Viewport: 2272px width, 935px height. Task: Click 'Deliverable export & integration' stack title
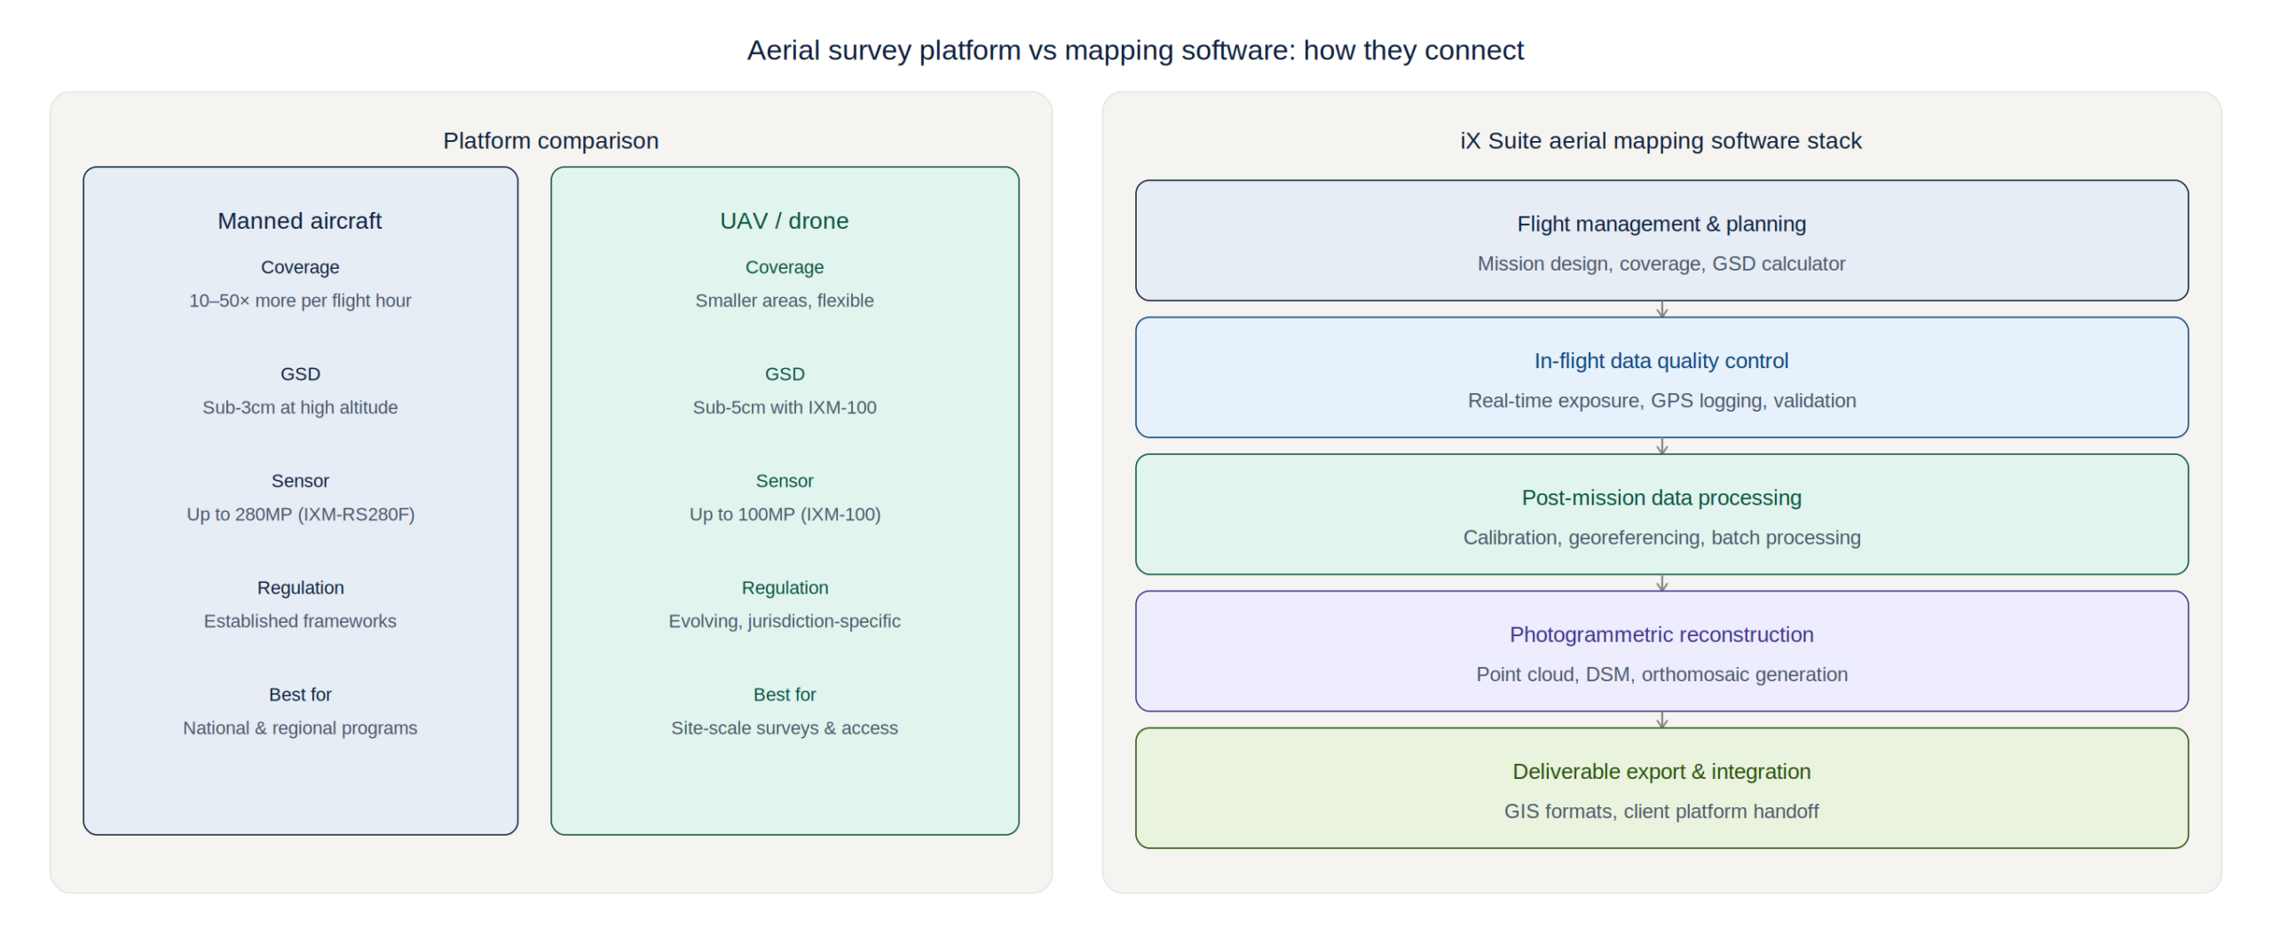[x=1661, y=772]
